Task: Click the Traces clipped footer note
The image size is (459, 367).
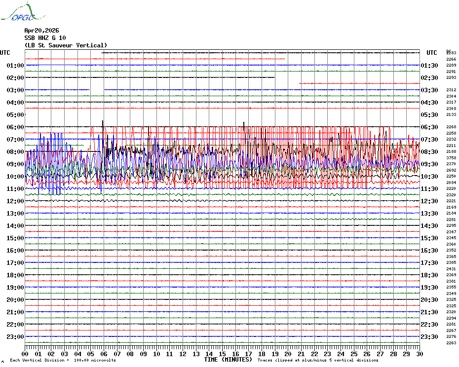Action: pos(318,361)
